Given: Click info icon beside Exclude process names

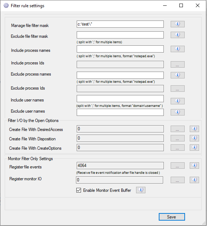Looking at the screenshot, I should tap(177, 75).
